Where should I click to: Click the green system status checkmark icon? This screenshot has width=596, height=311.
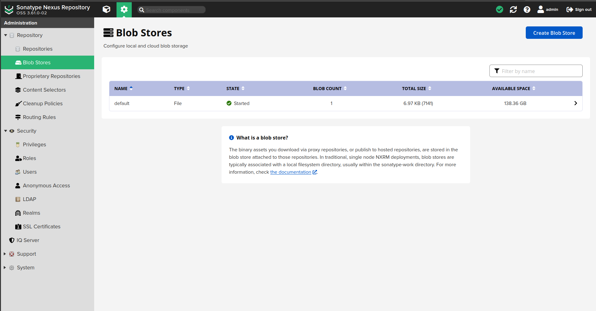coord(499,10)
